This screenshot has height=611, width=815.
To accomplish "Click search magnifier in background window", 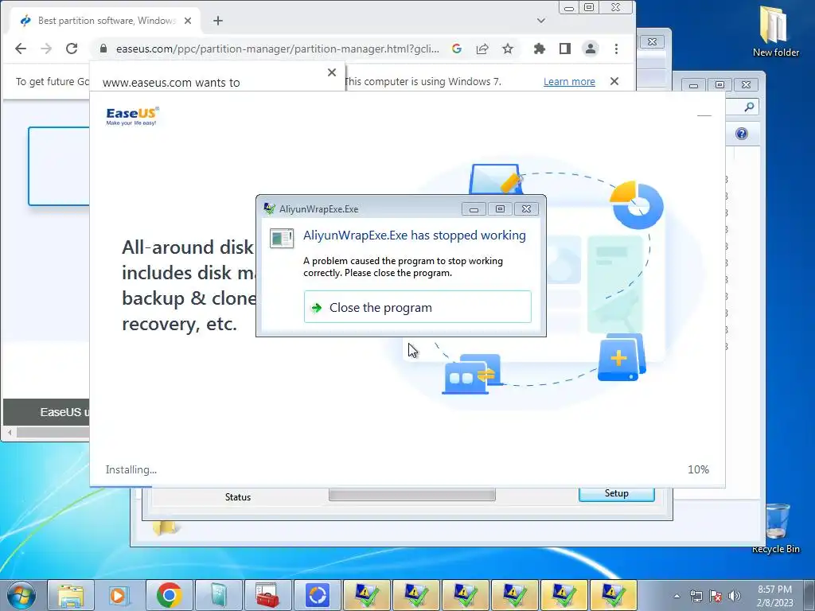I will click(x=749, y=107).
